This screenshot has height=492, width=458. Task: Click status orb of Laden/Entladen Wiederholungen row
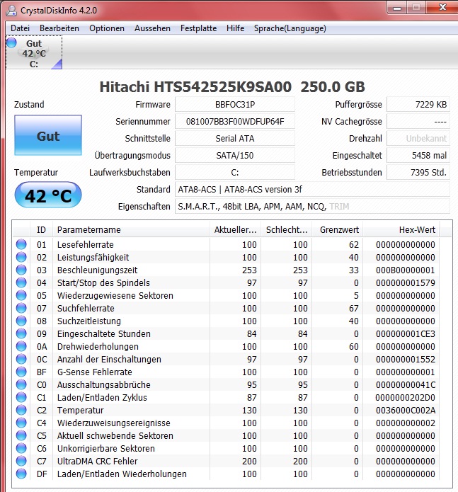[x=21, y=474]
